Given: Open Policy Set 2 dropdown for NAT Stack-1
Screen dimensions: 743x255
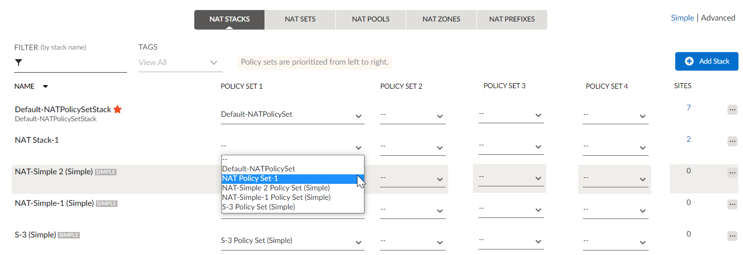Looking at the screenshot, I should pos(412,146).
